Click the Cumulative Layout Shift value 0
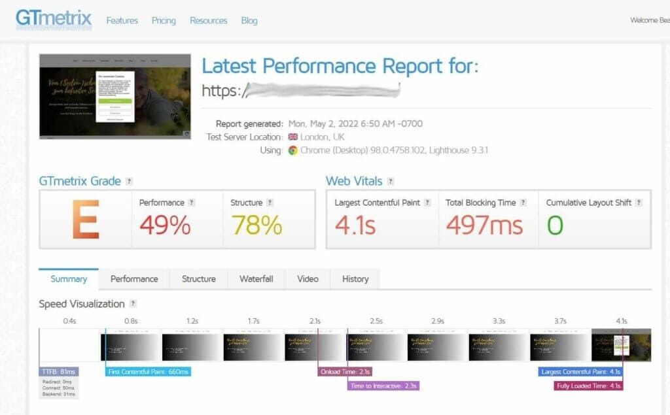 (x=555, y=225)
